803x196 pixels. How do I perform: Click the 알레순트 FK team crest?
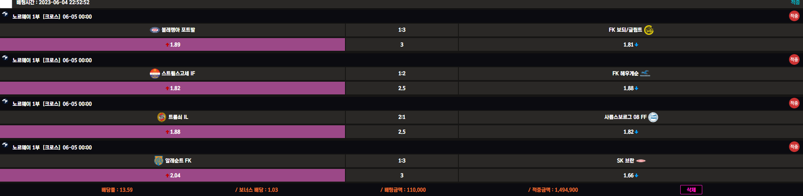(159, 161)
